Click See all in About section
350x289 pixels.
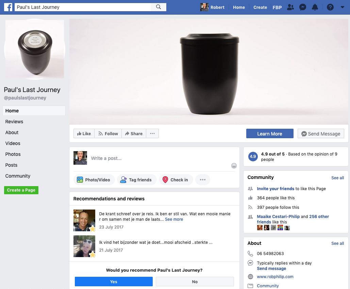point(337,243)
